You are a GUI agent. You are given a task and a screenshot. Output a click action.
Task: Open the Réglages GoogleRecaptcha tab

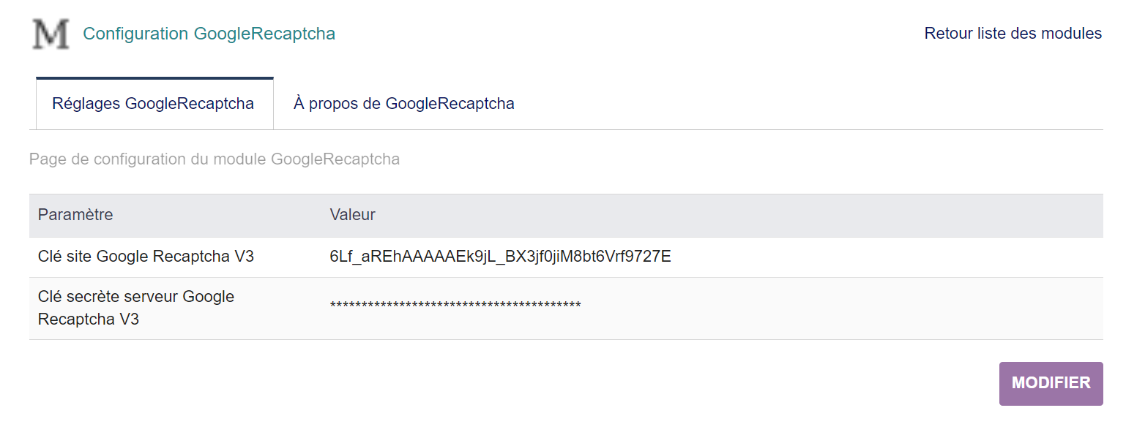click(154, 104)
